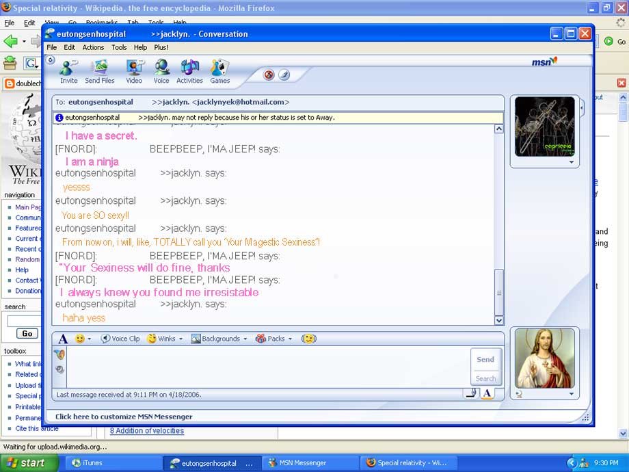Click the Help link in Wikipedia navigation
The width and height of the screenshot is (629, 472).
click(22, 270)
